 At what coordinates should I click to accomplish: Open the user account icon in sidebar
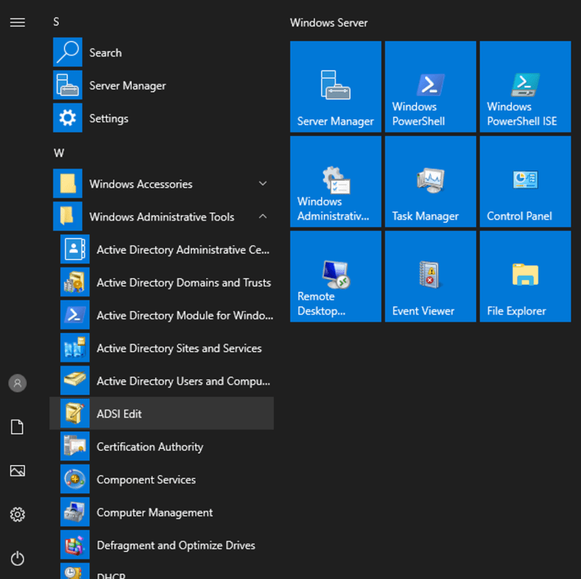(x=18, y=383)
